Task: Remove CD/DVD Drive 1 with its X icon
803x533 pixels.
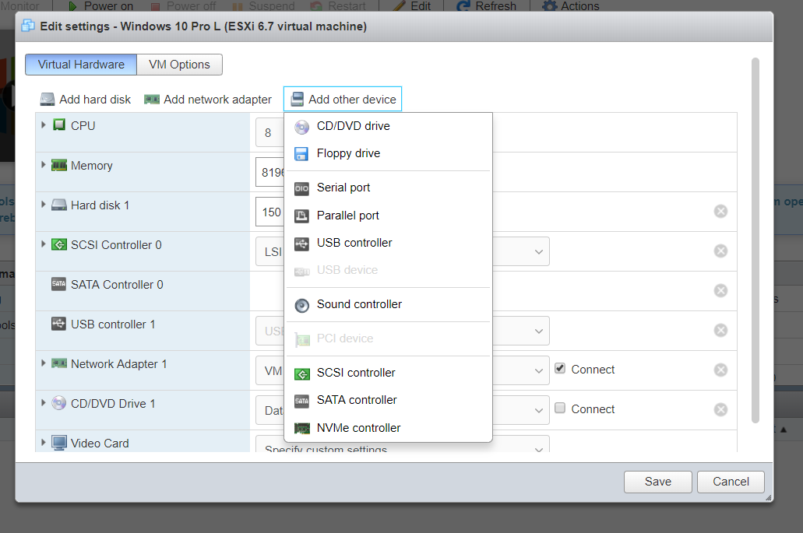Action: click(720, 410)
